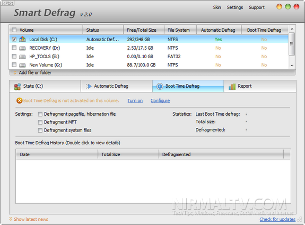Viewport: 305px width, 225px height.
Task: Click the Automatic Defrag play arrow icon
Action: (x=89, y=86)
